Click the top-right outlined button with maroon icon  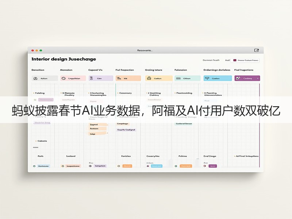(x=245, y=60)
